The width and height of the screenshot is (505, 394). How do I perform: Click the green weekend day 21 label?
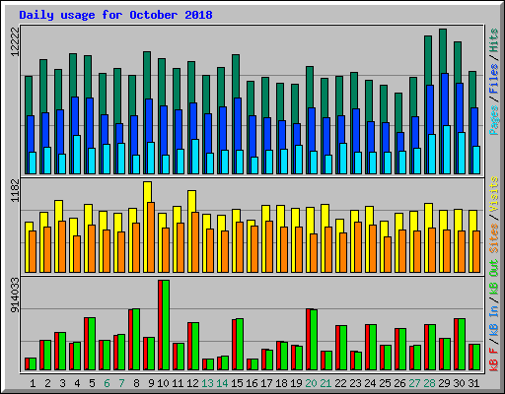(325, 383)
